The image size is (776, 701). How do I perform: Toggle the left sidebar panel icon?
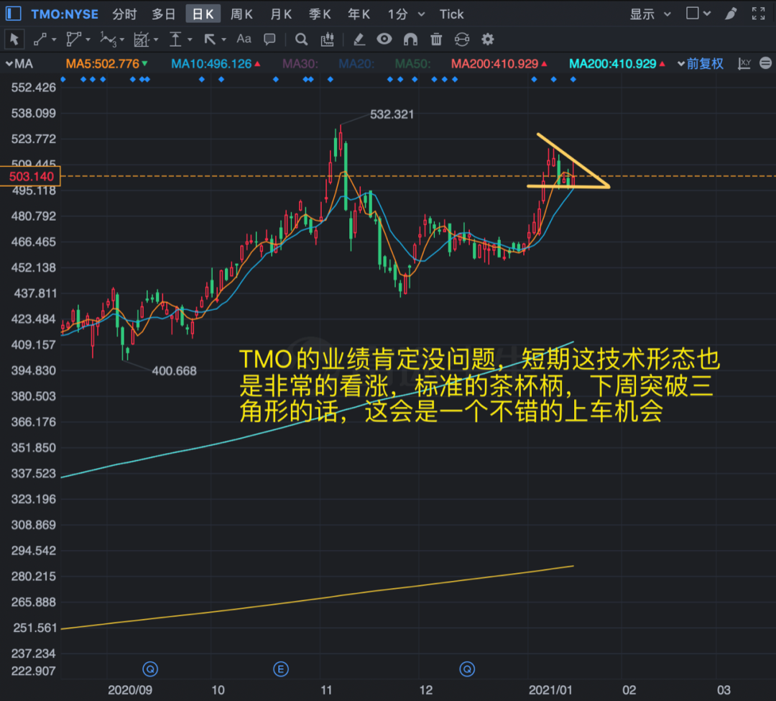(x=14, y=14)
